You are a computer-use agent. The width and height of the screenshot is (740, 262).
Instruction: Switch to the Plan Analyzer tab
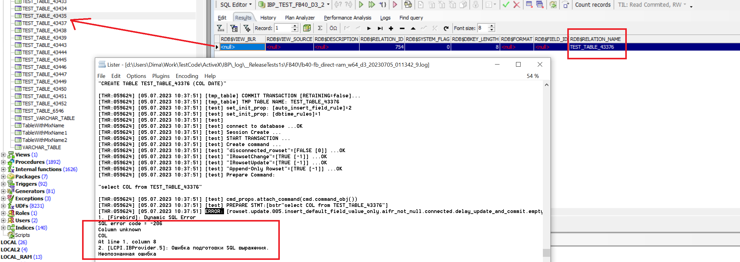point(299,18)
